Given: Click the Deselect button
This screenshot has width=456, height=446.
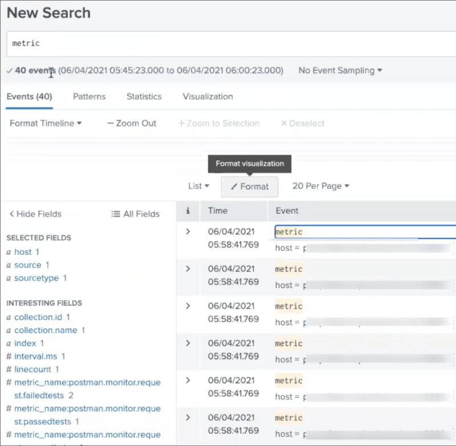Looking at the screenshot, I should pos(303,123).
